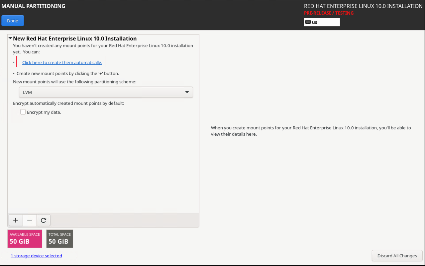The height and width of the screenshot is (266, 425).
Task: Click the Total Space 50 GiB box
Action: click(x=59, y=239)
